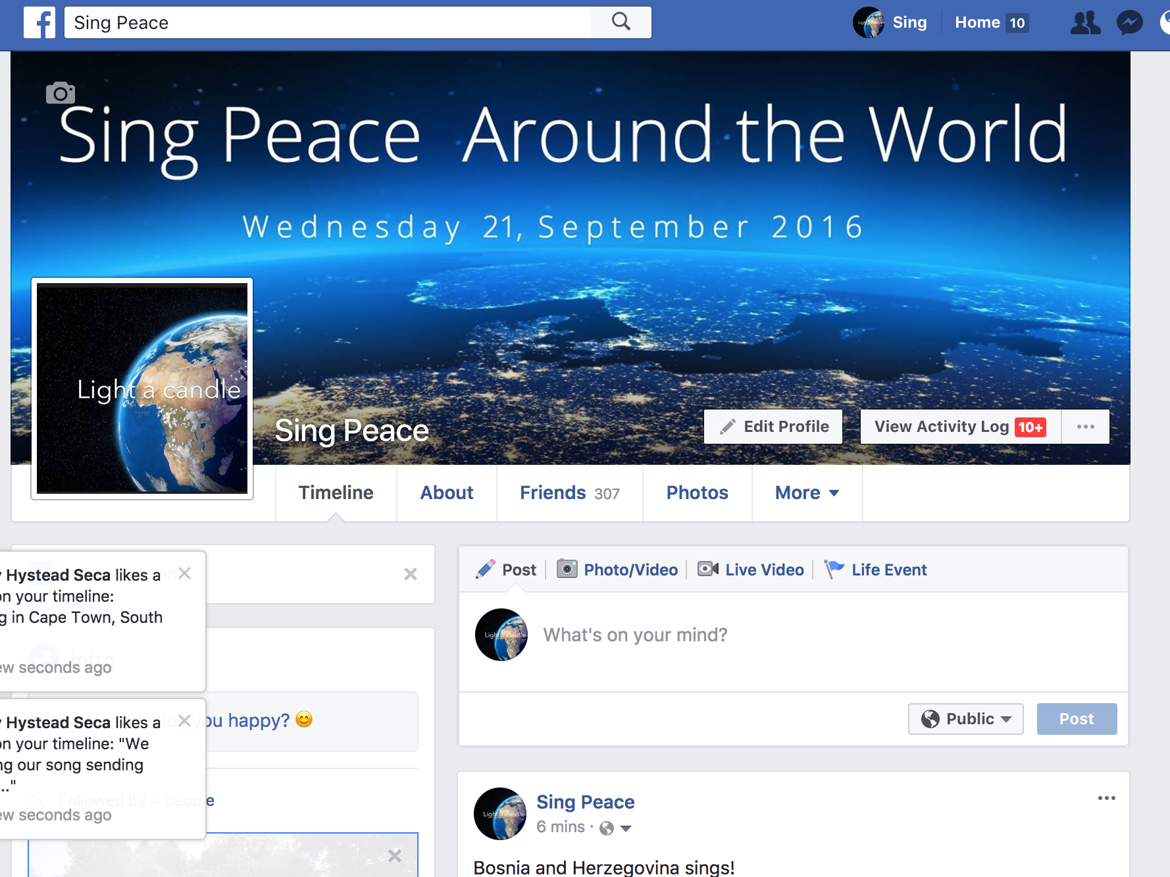Open the Messenger icon

[x=1130, y=23]
